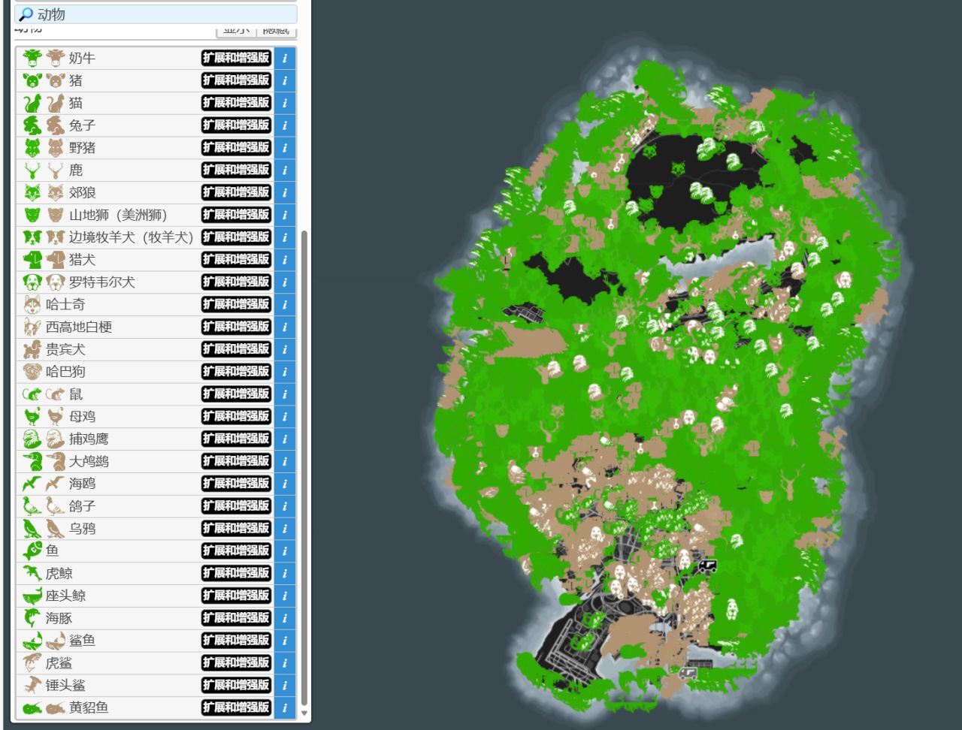Open info for the 西高地白梗 row

285,327
